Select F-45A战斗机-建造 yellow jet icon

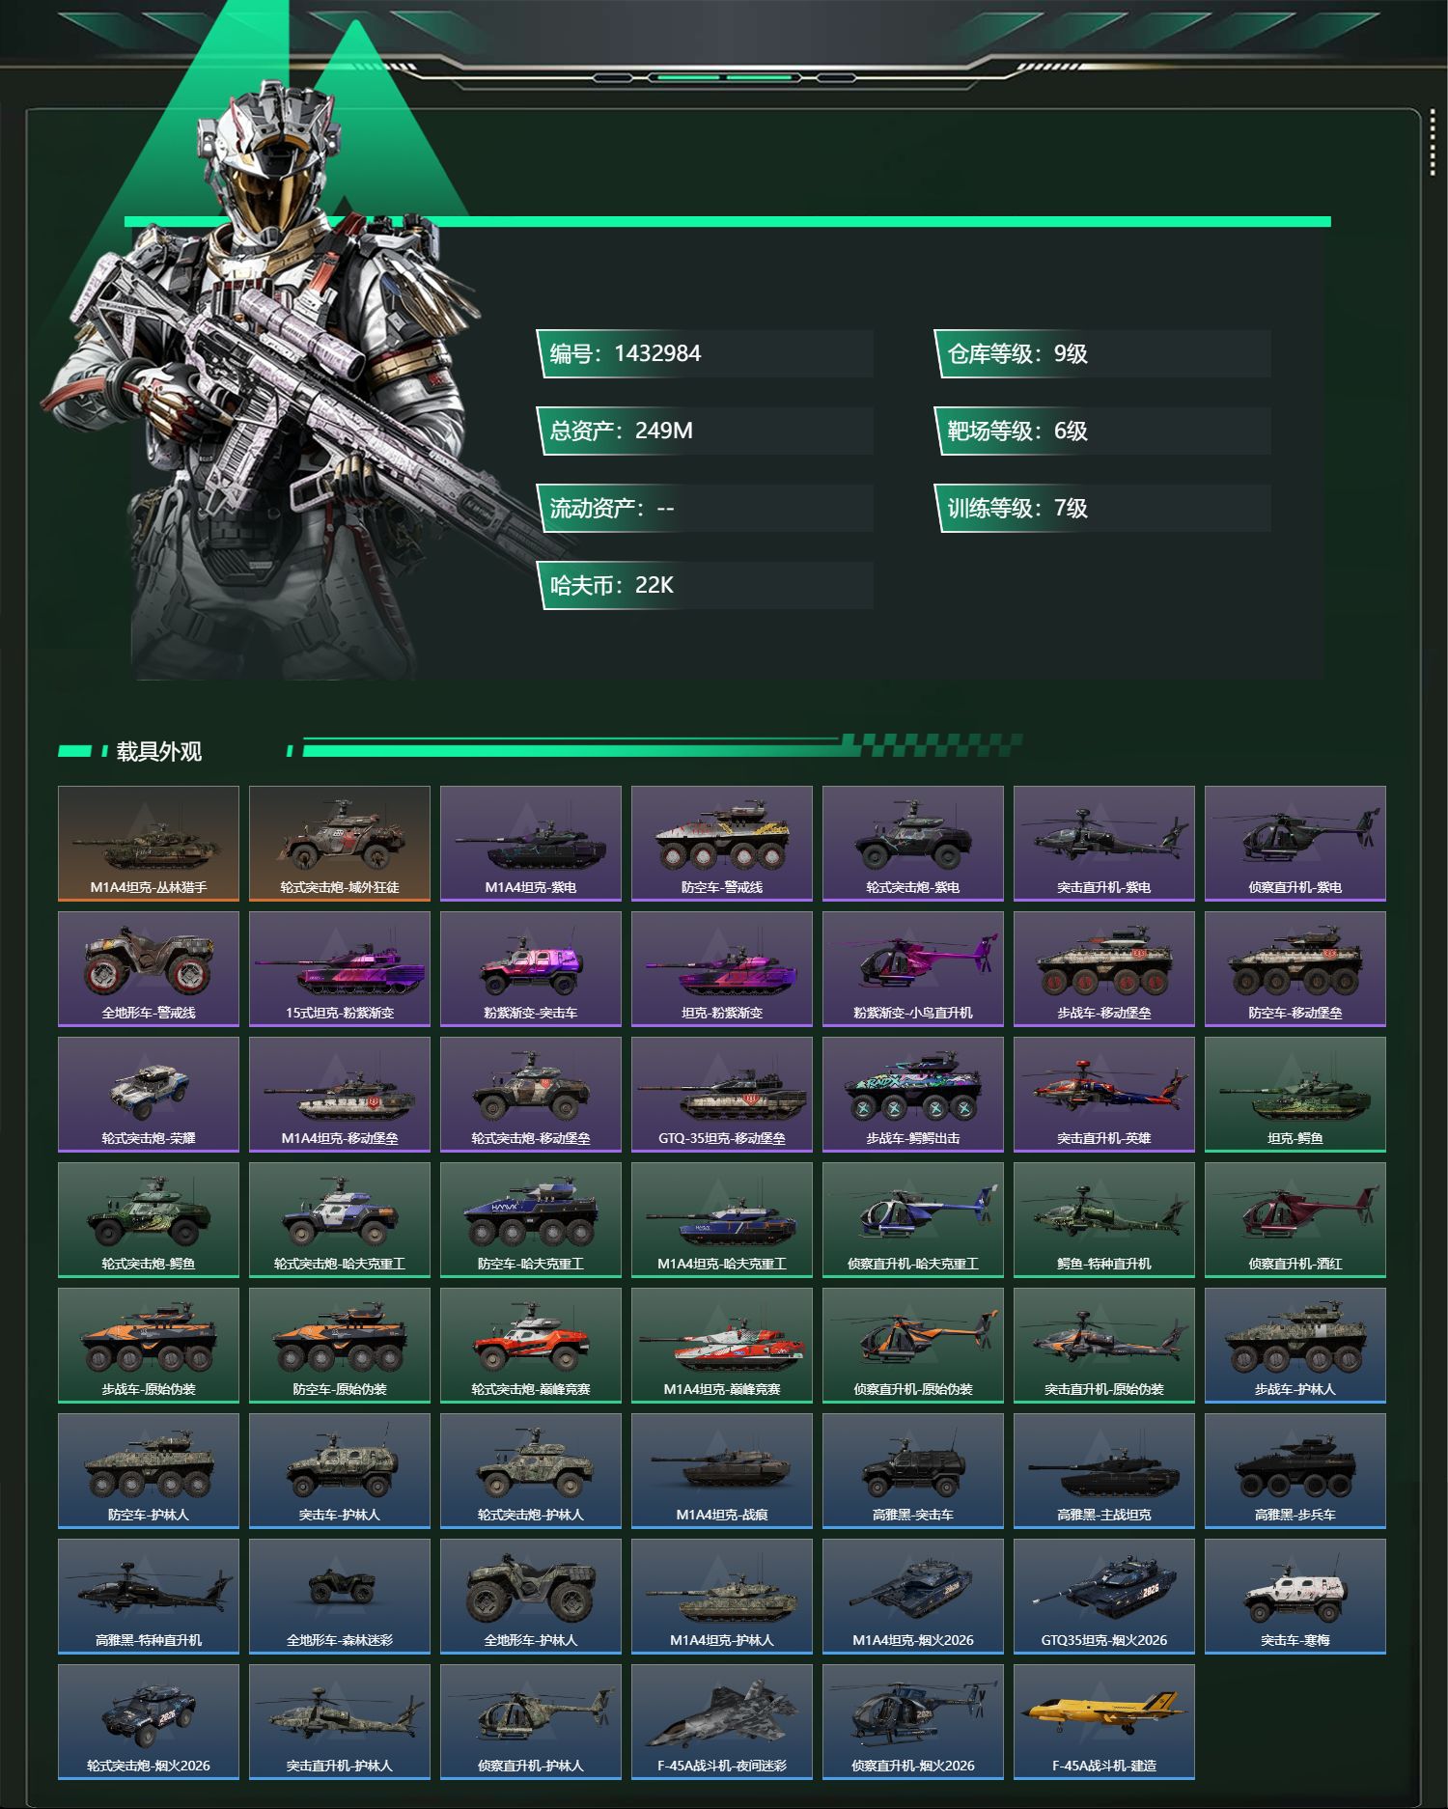click(1104, 1721)
